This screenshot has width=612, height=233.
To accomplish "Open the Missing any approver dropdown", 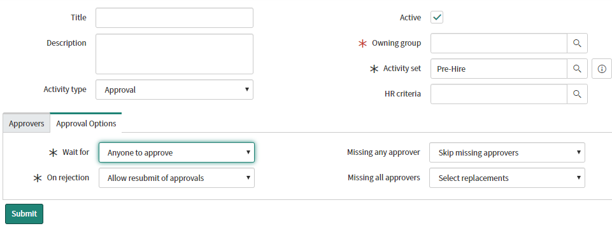I will coord(507,152).
